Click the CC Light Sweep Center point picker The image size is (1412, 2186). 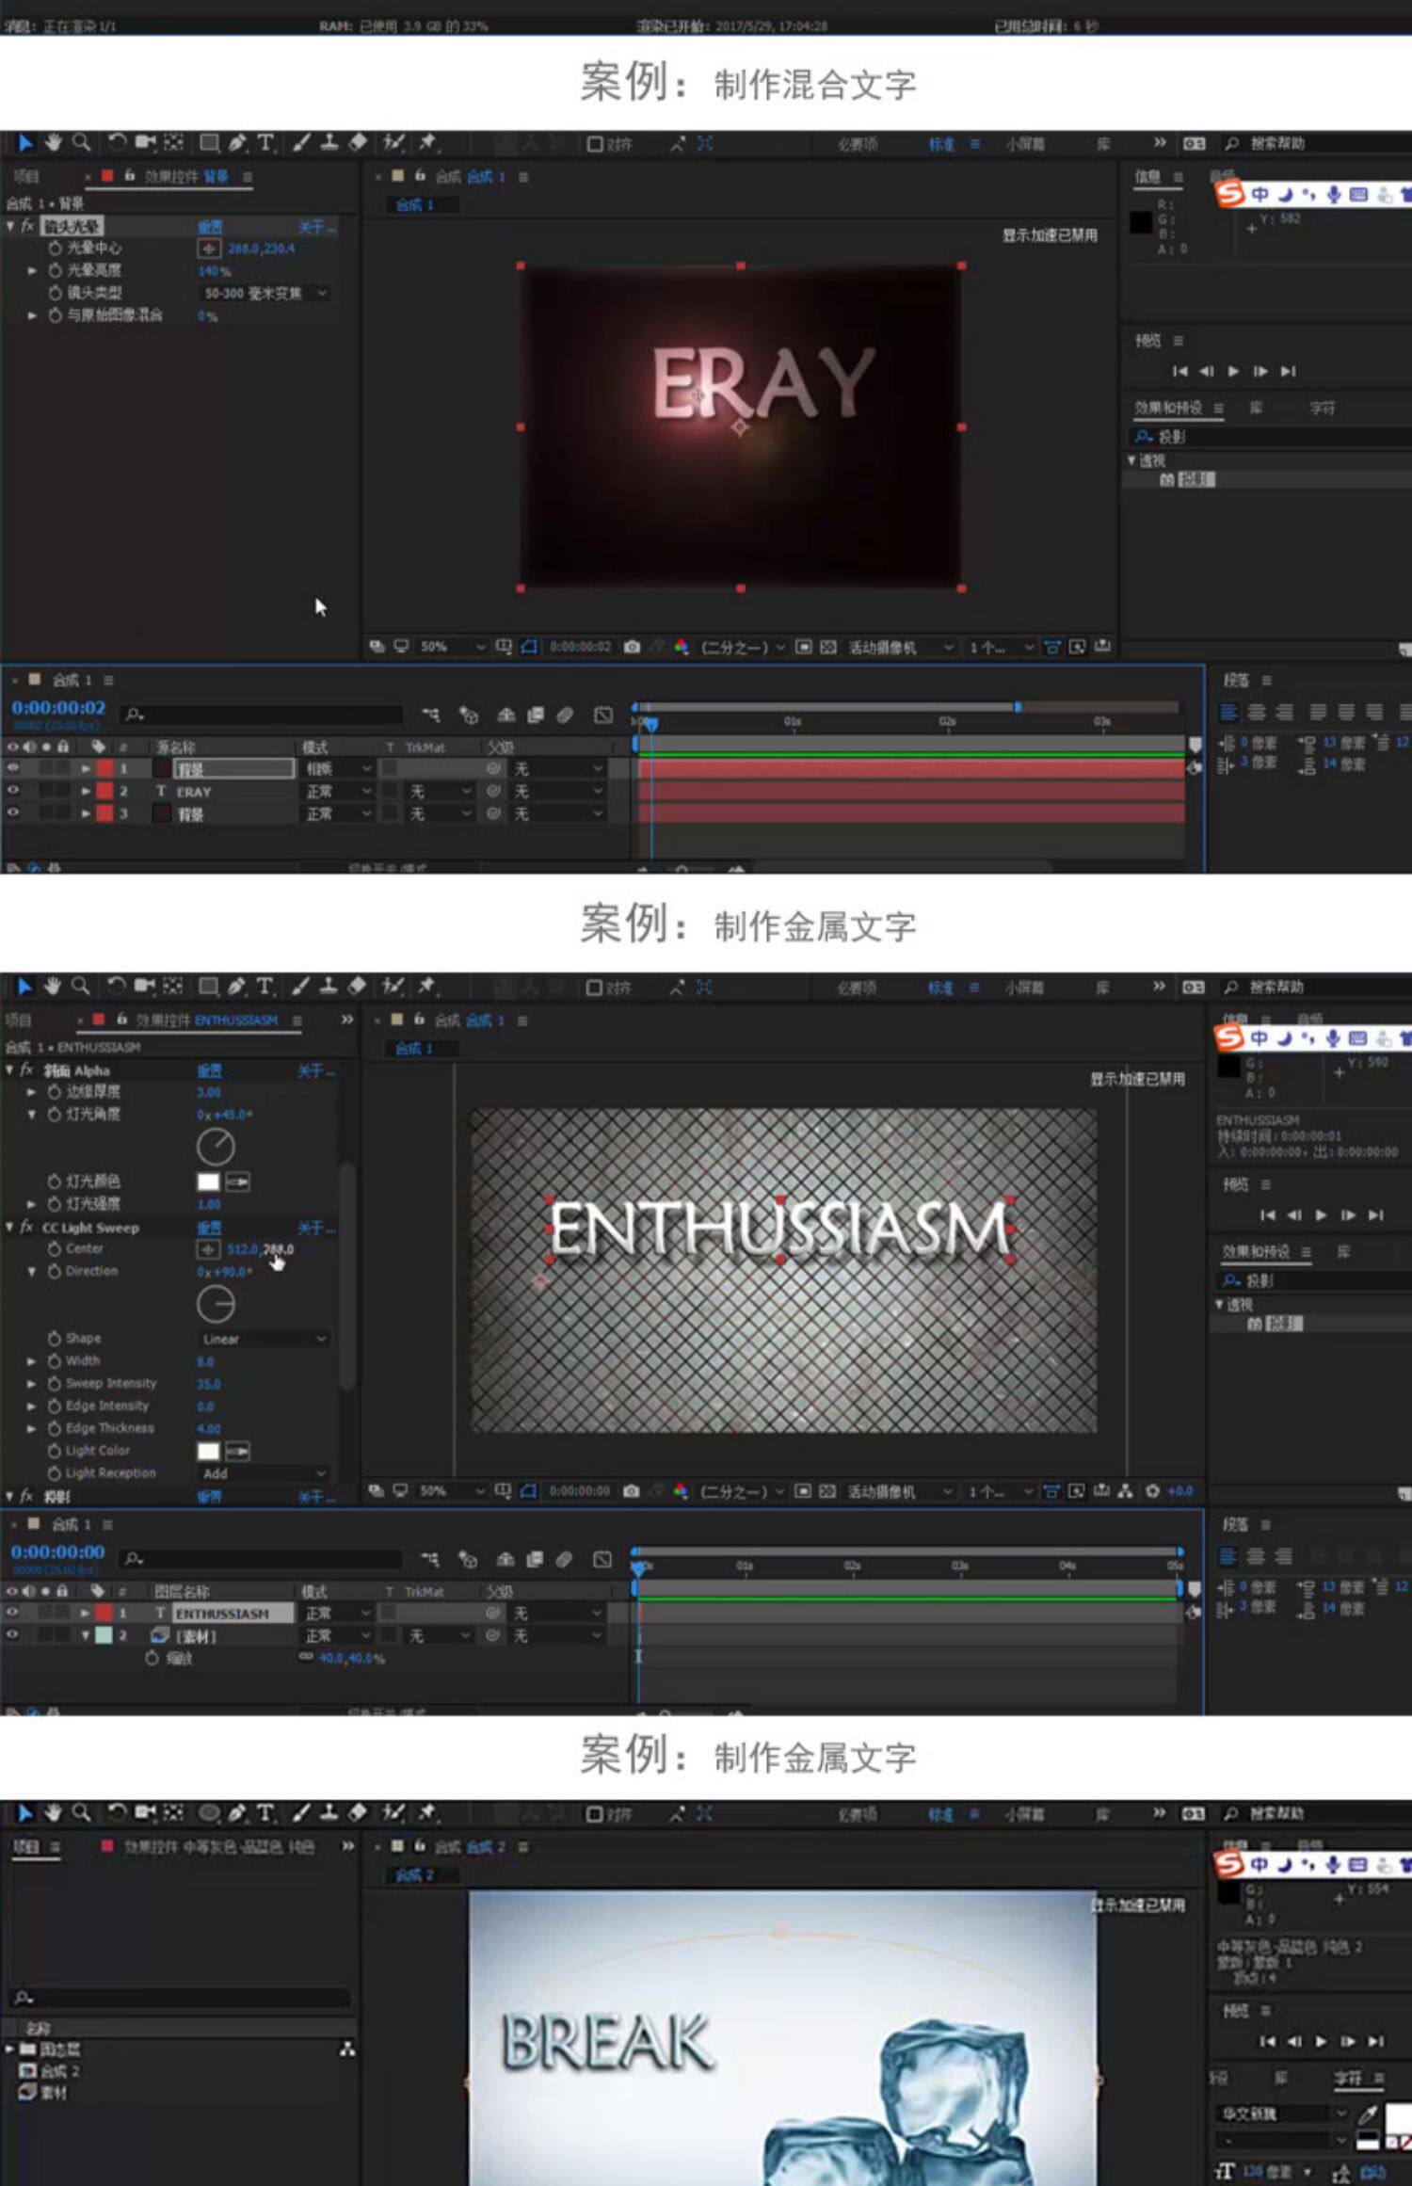pos(208,1249)
